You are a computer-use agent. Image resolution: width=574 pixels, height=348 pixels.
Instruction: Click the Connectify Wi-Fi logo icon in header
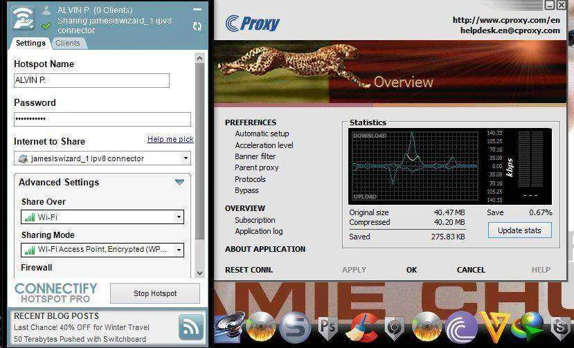pos(23,17)
